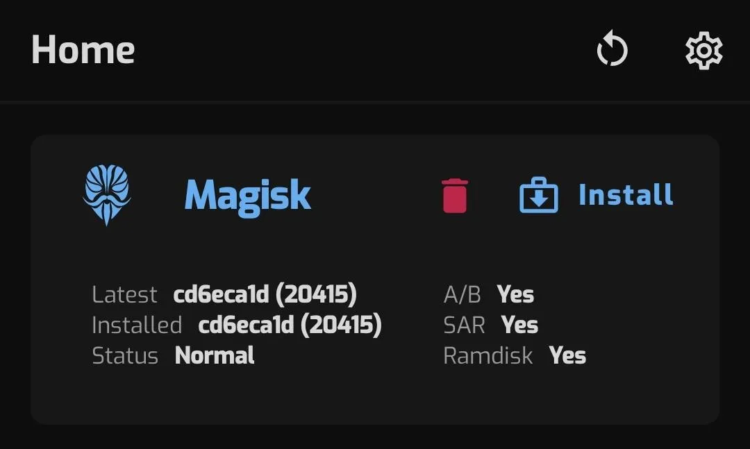Tap the Home page title
750x449 pixels.
click(x=83, y=50)
